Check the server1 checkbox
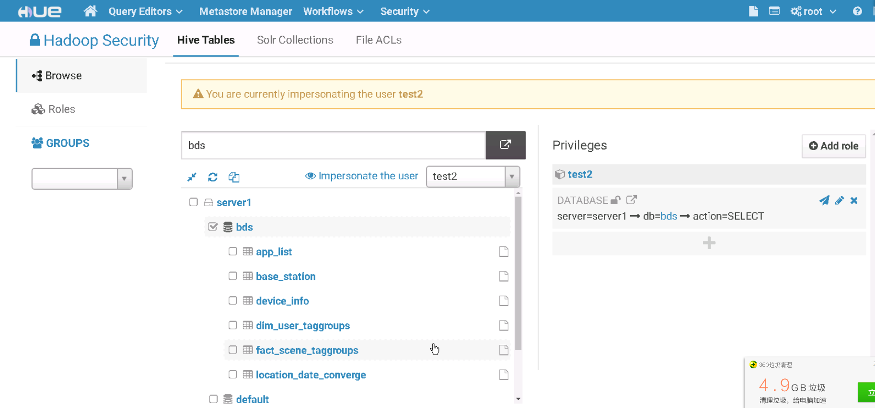The height and width of the screenshot is (408, 875). (x=194, y=202)
